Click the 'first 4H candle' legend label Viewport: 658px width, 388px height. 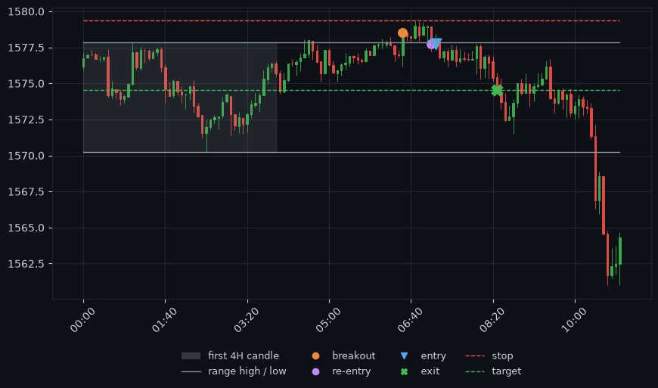[244, 355]
